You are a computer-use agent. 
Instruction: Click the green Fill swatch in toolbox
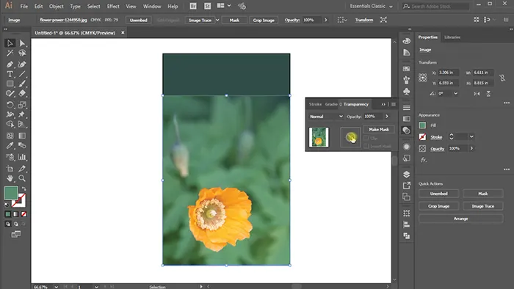click(x=11, y=193)
